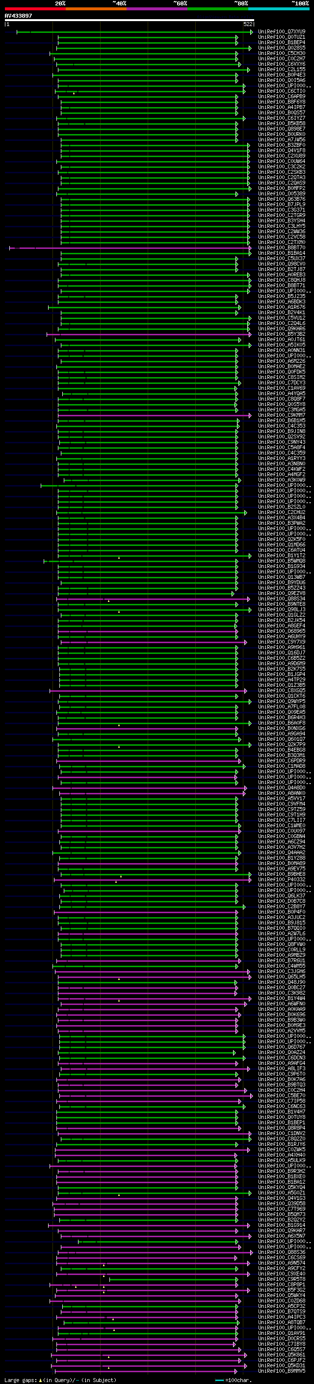
Task: Open hit UniRef100_Q0TUZ1
Action: point(282,37)
